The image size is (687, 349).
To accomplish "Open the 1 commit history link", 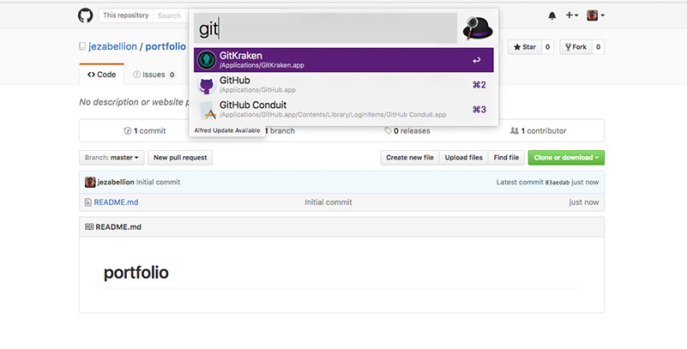I will point(145,130).
